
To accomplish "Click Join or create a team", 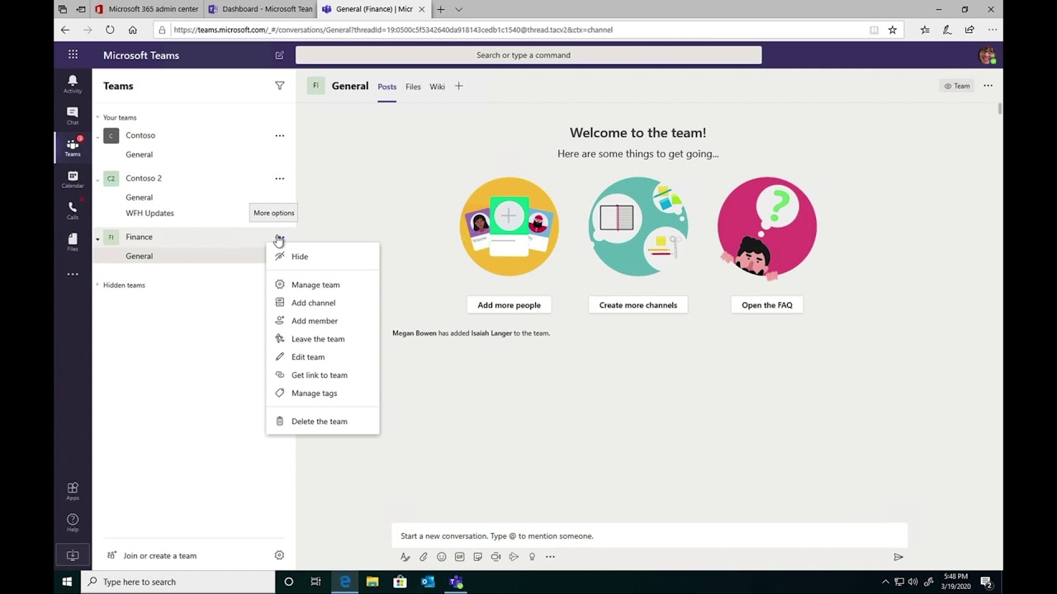I will point(153,556).
